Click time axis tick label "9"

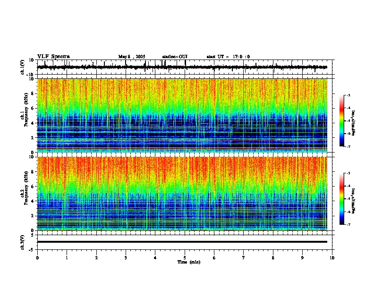click(302, 258)
